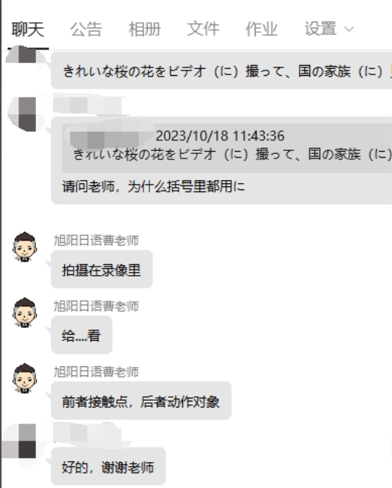The width and height of the screenshot is (392, 488).
Task: Click 旭阳日语曹老师 name above 拍摄在录像里
Action: coord(96,241)
